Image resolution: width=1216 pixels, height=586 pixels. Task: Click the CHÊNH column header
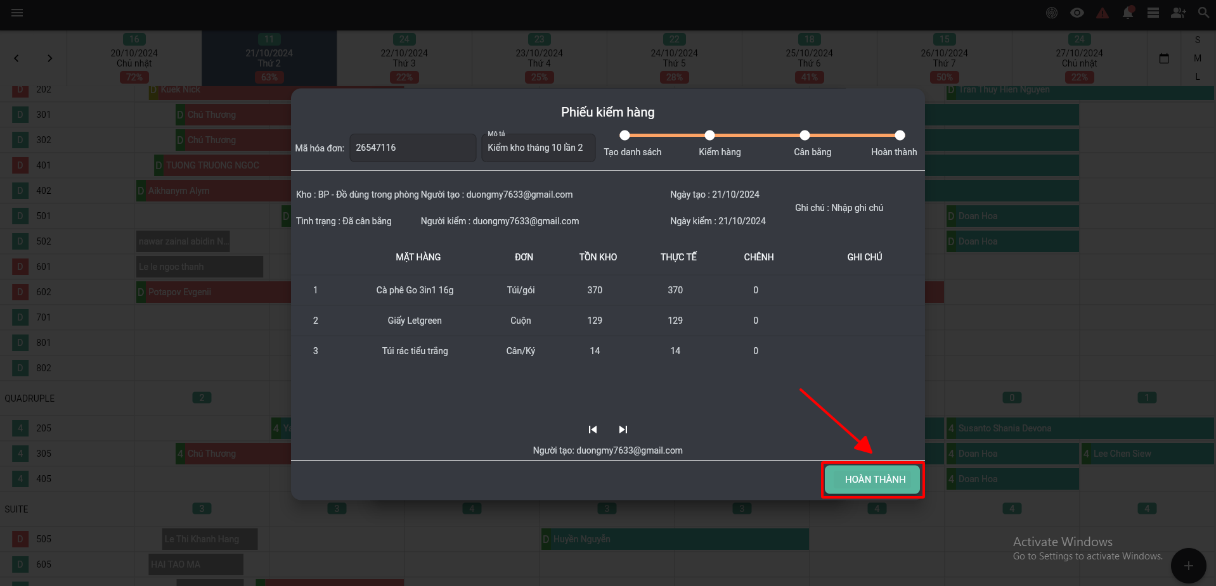tap(759, 257)
